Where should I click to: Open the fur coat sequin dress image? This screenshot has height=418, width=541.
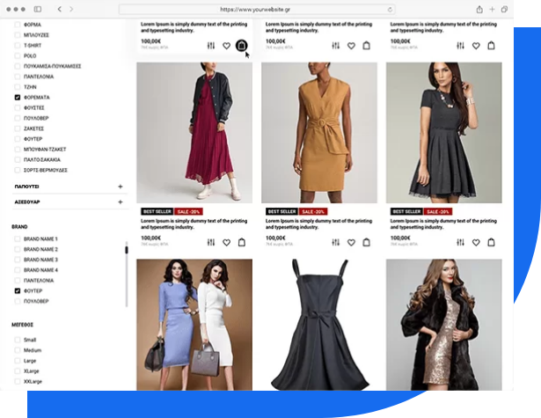pyautogui.click(x=443, y=325)
